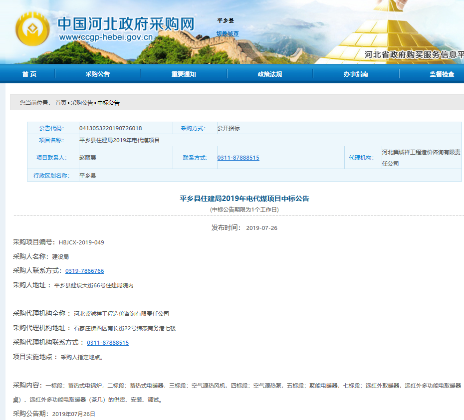Click 首页 in the breadcrumb trail
This screenshot has height=420, width=464.
tap(60, 103)
